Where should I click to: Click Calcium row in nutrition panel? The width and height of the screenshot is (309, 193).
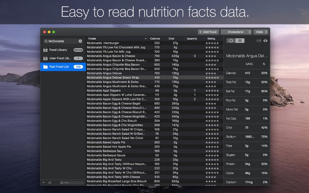coord(246,182)
